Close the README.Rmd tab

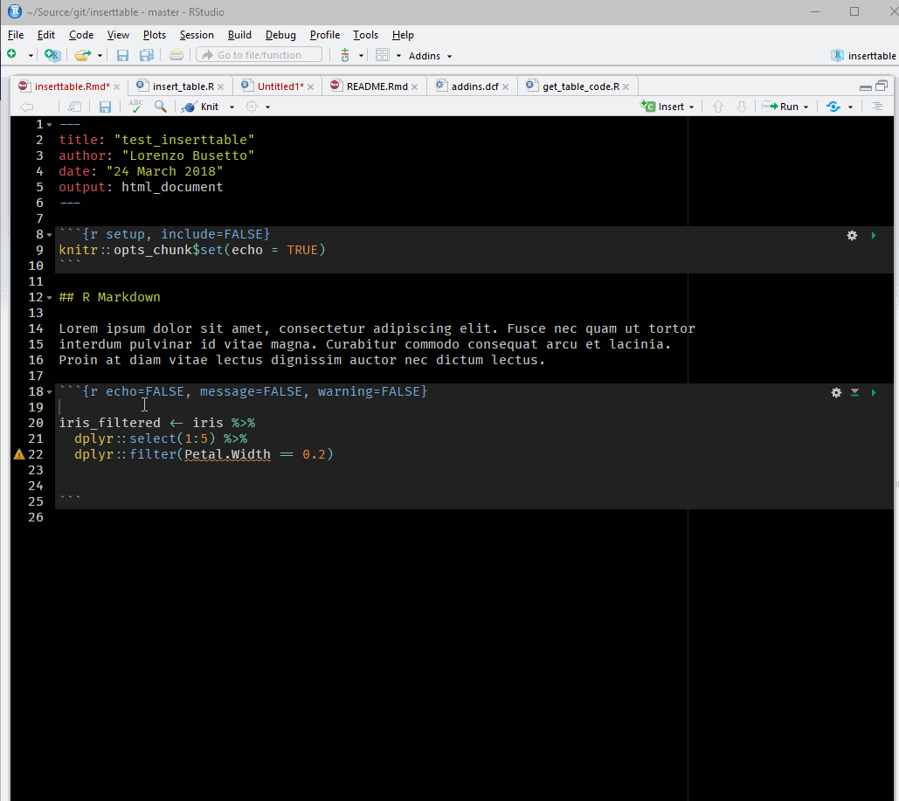click(414, 87)
